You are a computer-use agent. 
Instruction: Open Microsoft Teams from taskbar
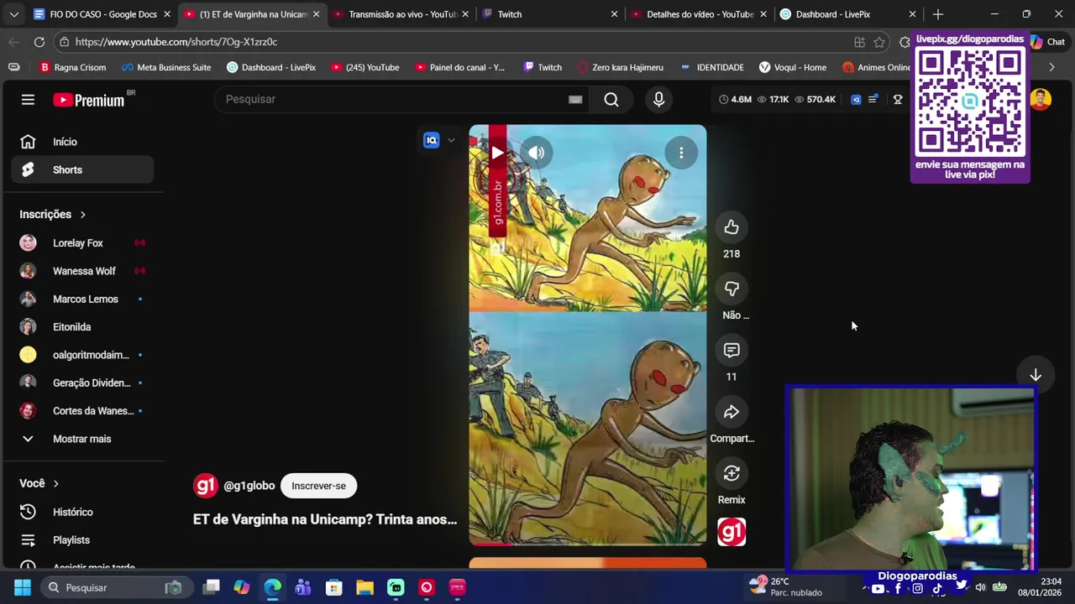click(303, 587)
